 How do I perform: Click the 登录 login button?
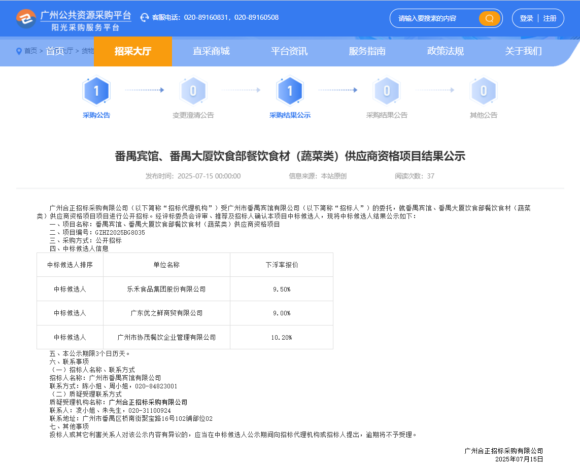click(x=526, y=18)
